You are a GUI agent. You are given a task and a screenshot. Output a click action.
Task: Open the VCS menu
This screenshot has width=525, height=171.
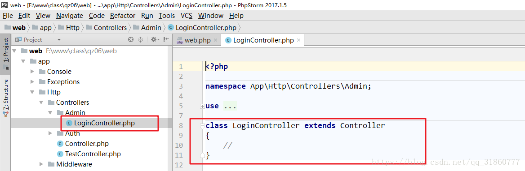click(x=187, y=16)
